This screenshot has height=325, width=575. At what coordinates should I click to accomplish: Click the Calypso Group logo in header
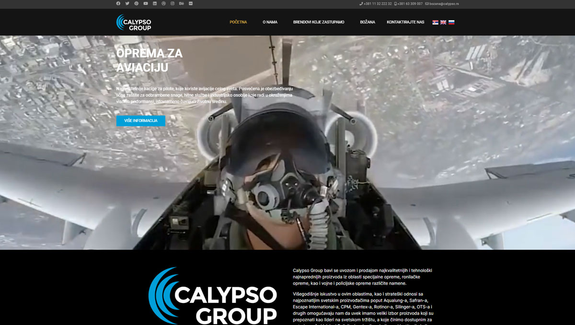point(134,22)
